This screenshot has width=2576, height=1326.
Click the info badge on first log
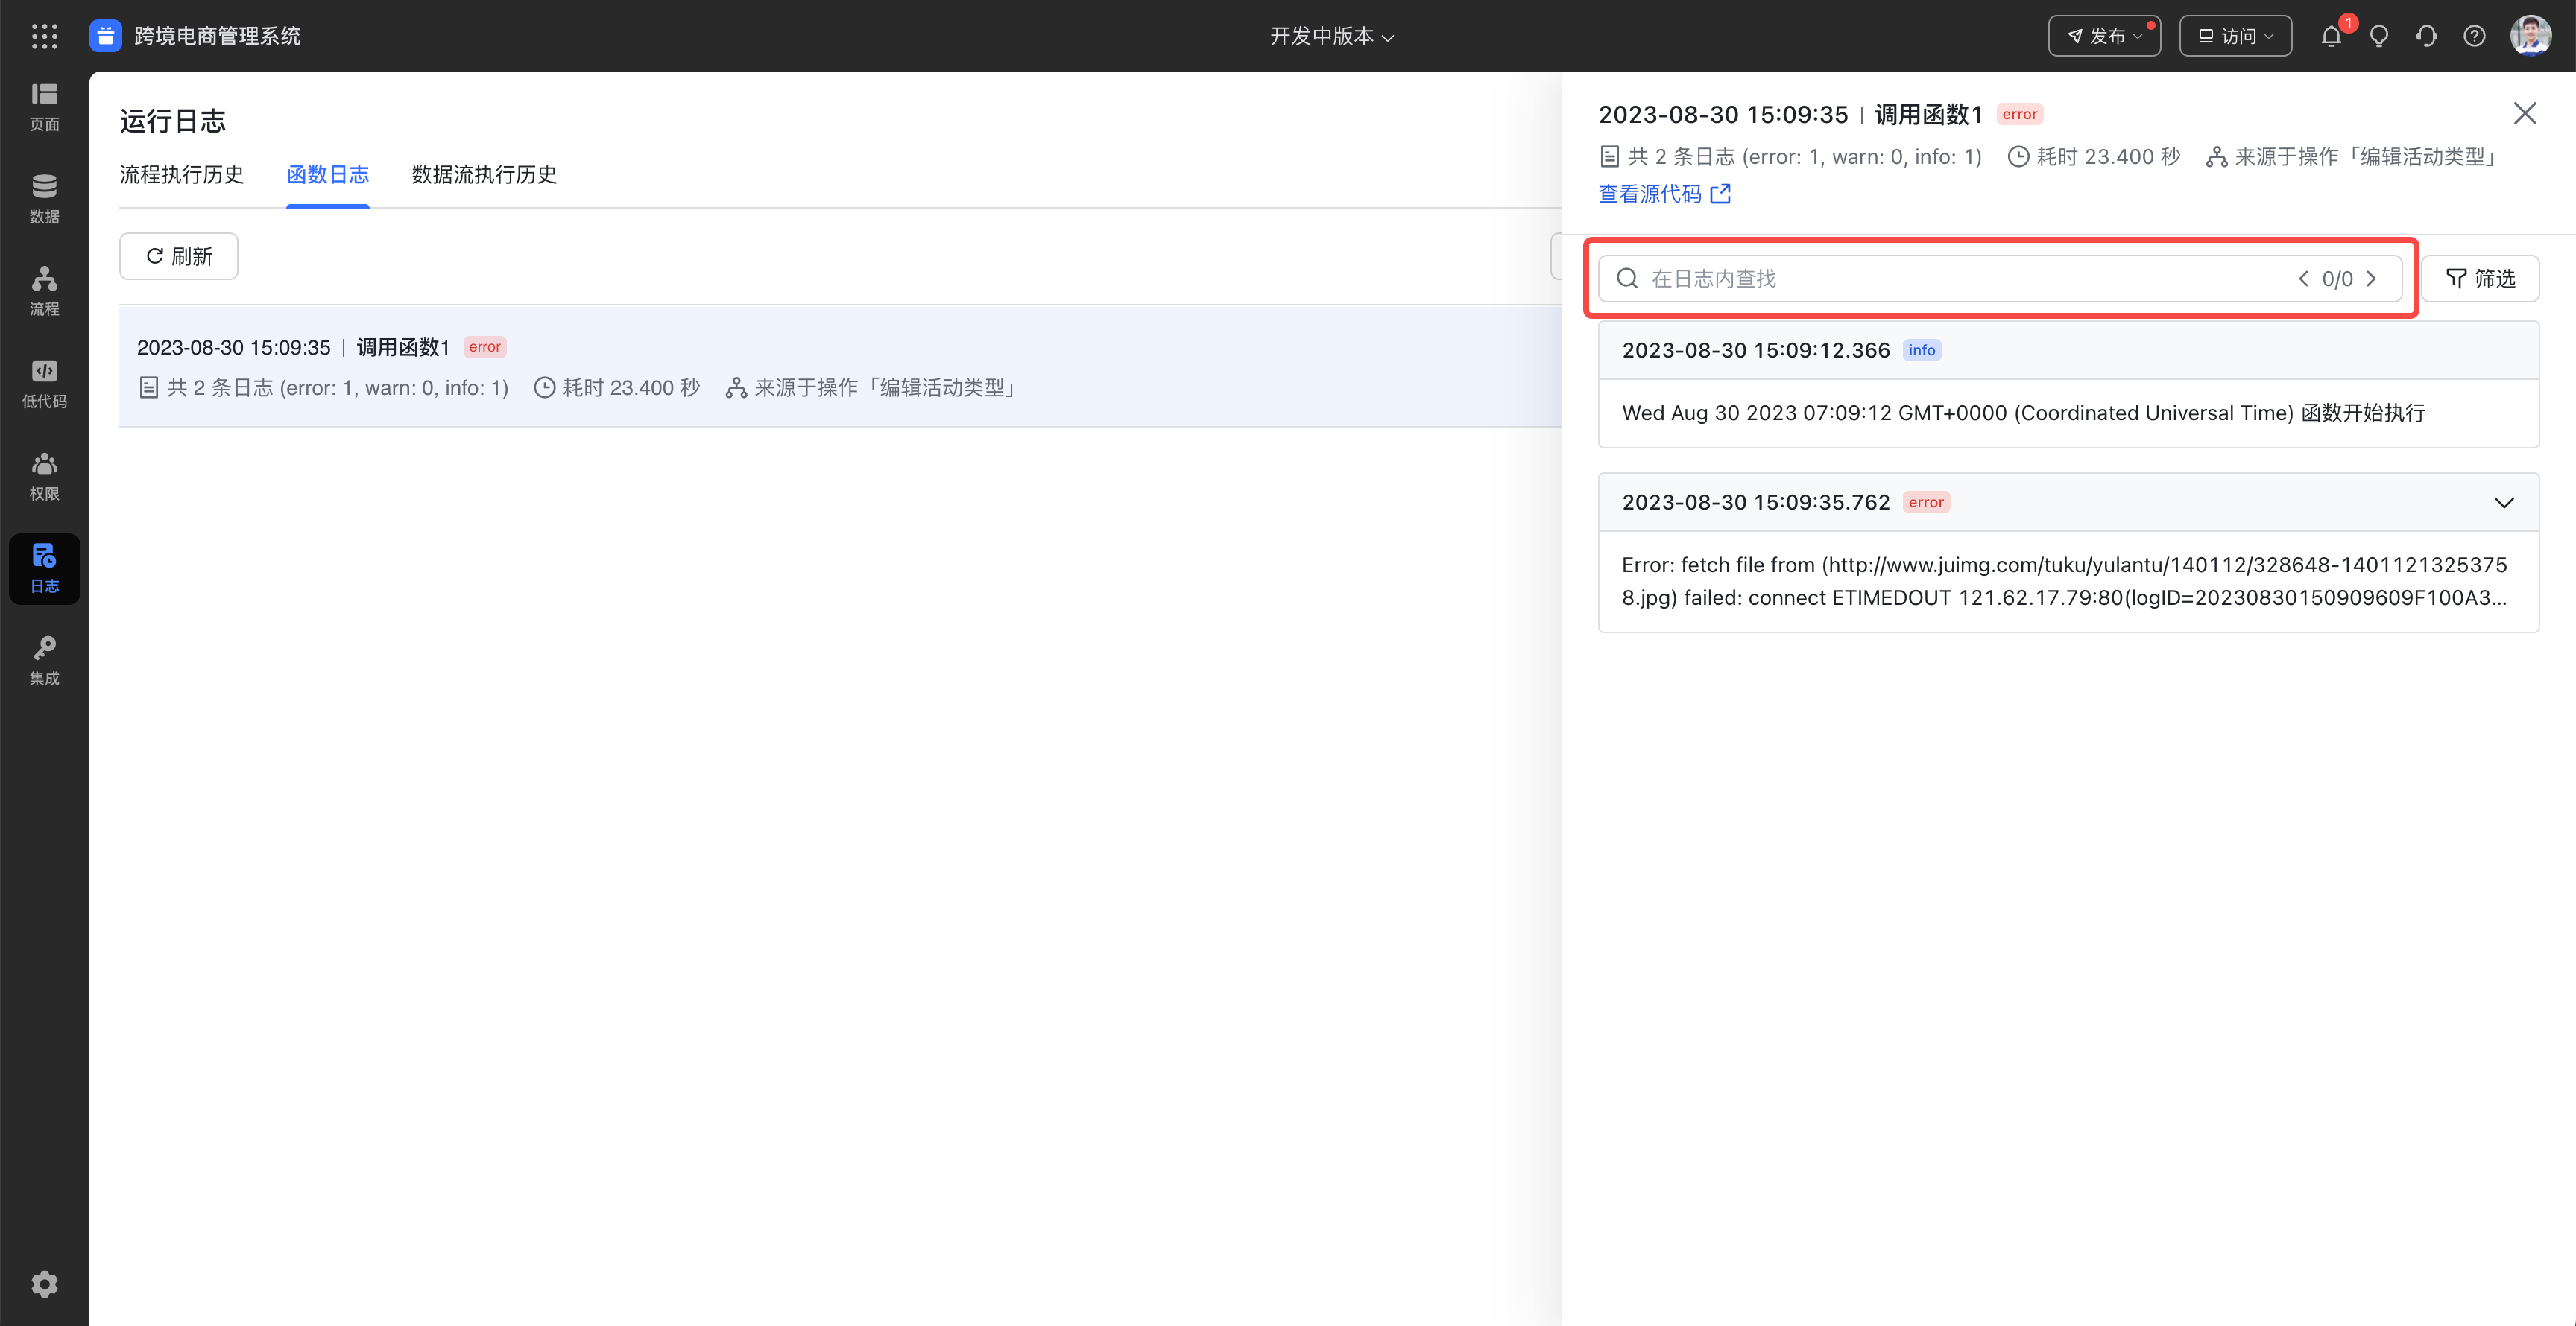[1921, 351]
